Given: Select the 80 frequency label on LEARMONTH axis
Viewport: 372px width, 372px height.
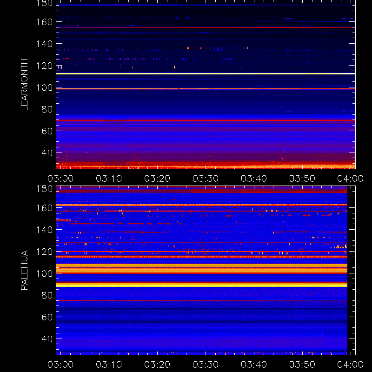Looking at the screenshot, I should click(47, 109).
